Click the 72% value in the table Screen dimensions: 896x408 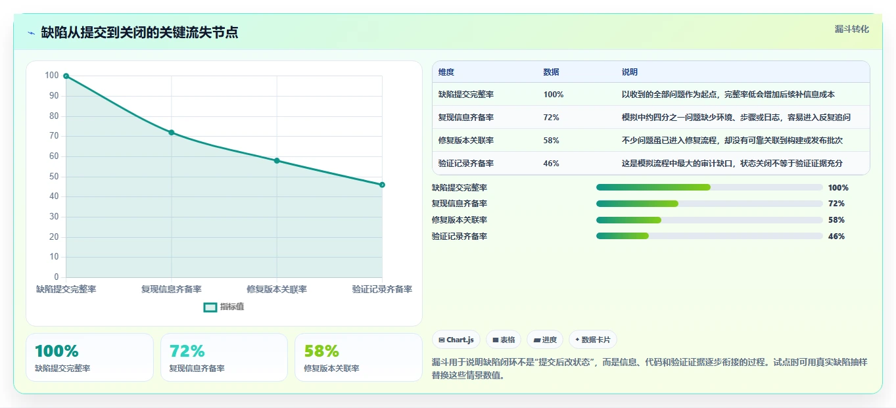click(x=552, y=118)
